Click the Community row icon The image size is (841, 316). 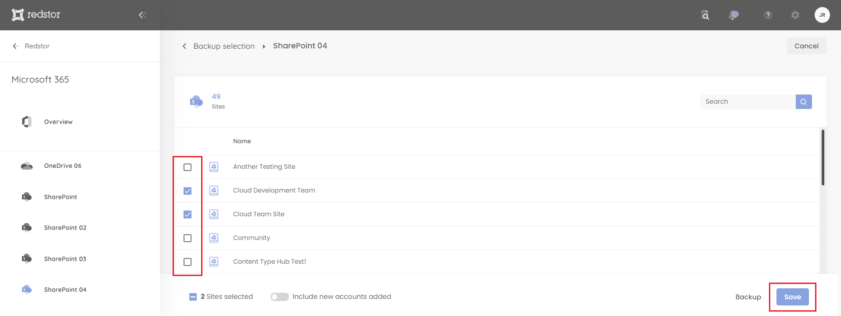(214, 238)
